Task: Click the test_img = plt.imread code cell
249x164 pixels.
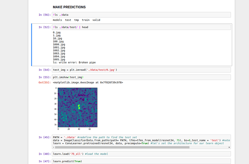Action: click(x=141, y=70)
